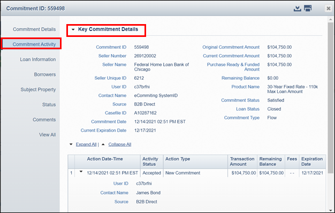Click the Remaining Balance column header
335x213 pixels.
tap(271, 162)
